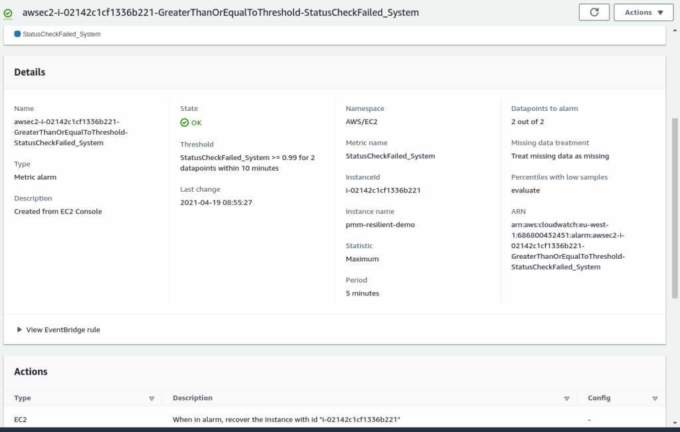The image size is (680, 432).
Task: Click the disclosure triangle beside View EventBridge rule
Action: coord(19,328)
